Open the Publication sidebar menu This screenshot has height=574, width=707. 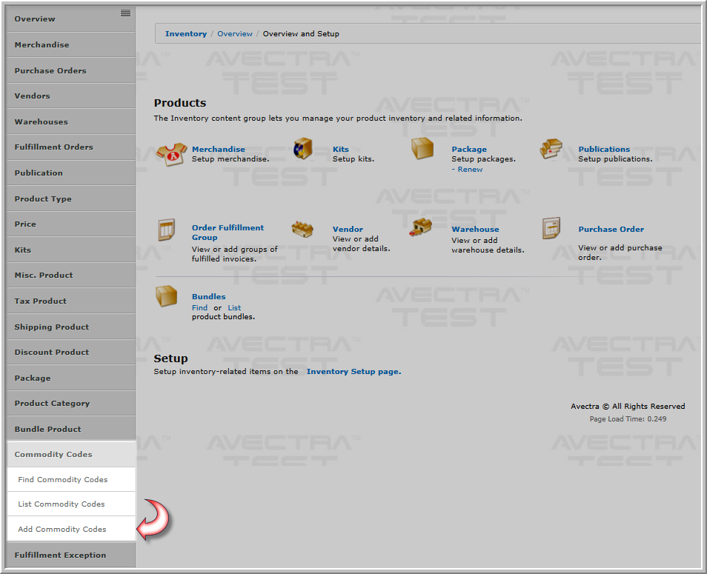(x=71, y=173)
